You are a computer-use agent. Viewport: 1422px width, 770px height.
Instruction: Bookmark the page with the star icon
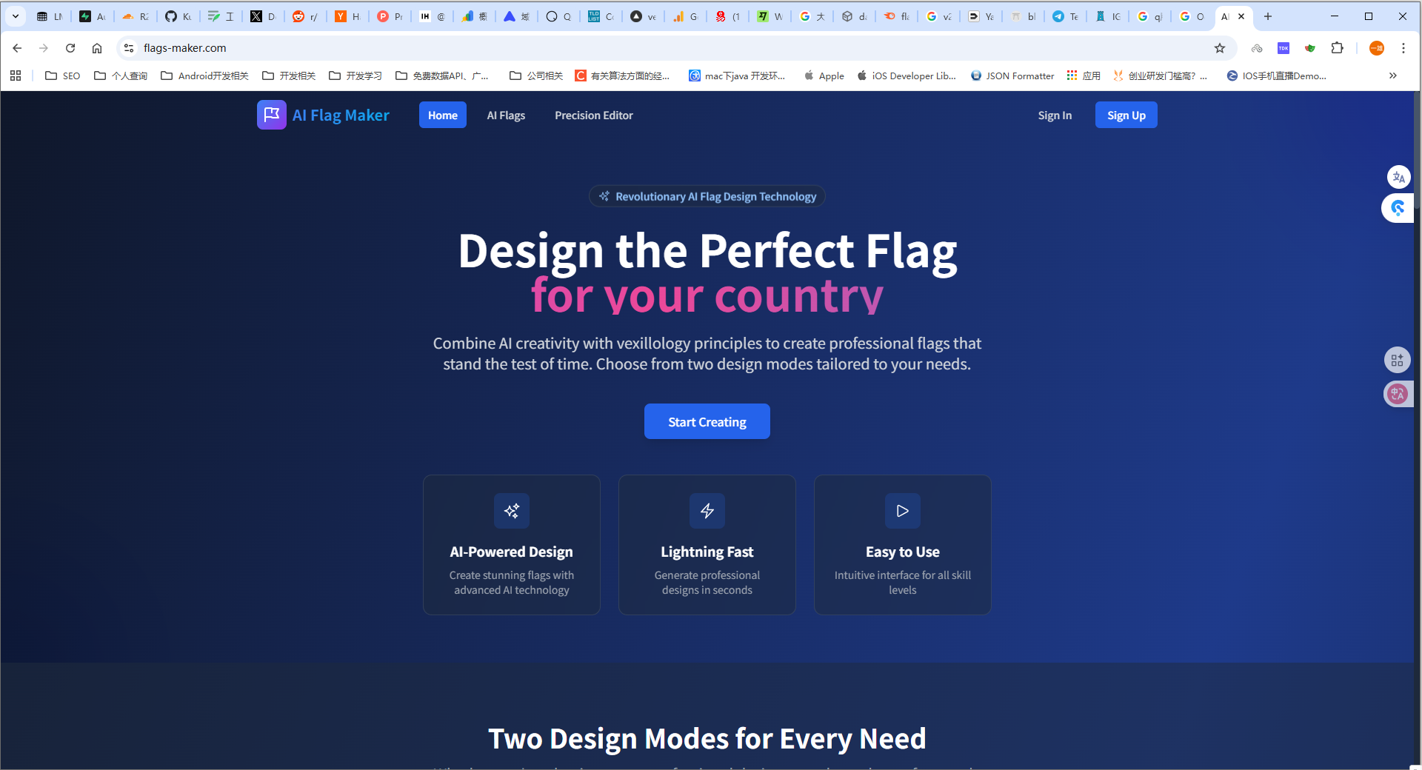point(1219,48)
